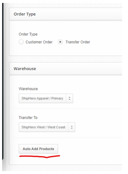Click the down arrow in Transfer To dropdown
Viewport: 128px width, 174px height.
72,128
